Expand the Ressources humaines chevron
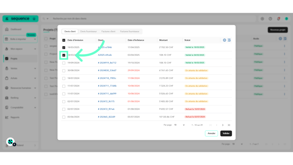 click(x=35, y=88)
